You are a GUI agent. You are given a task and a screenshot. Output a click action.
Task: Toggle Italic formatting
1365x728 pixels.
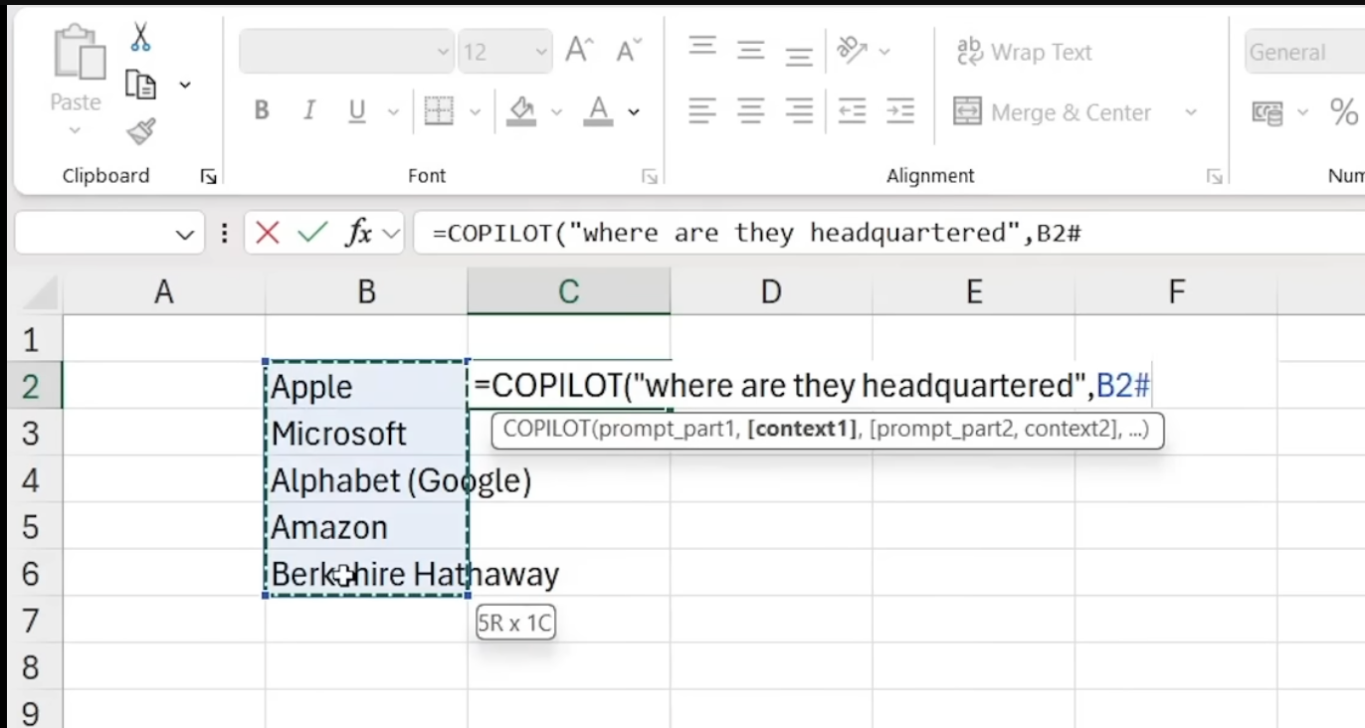click(309, 110)
